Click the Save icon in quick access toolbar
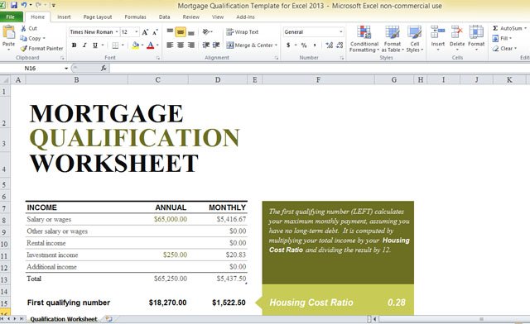This screenshot has height=324, width=530. [x=14, y=5]
